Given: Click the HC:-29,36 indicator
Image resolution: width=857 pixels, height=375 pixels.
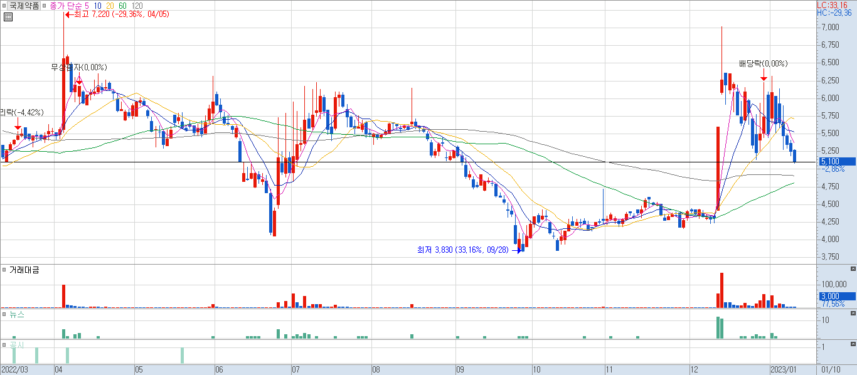Looking at the screenshot, I should [x=836, y=13].
